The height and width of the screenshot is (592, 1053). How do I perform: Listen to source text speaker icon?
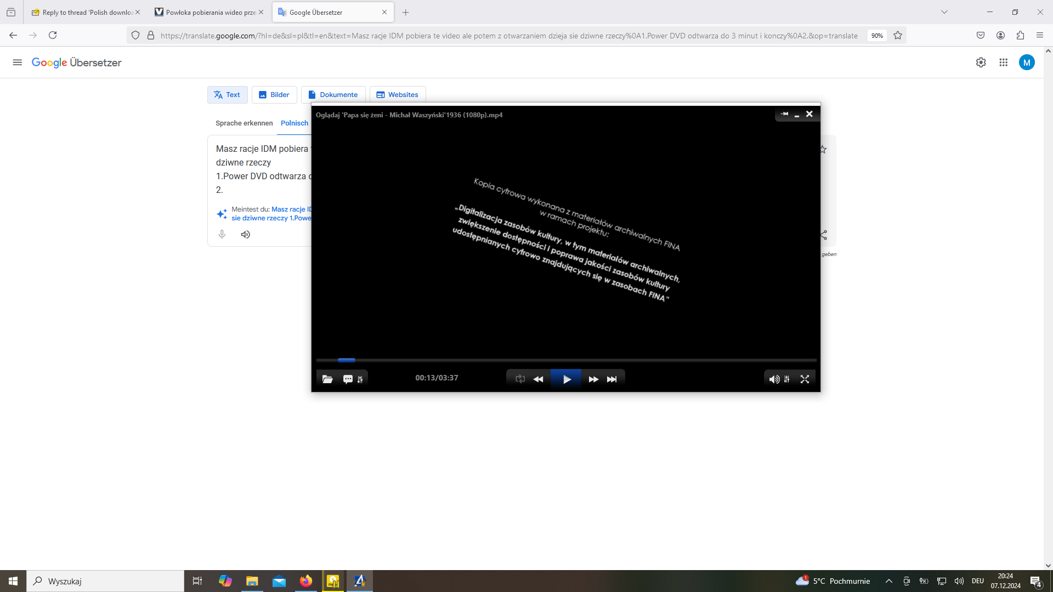click(x=245, y=235)
